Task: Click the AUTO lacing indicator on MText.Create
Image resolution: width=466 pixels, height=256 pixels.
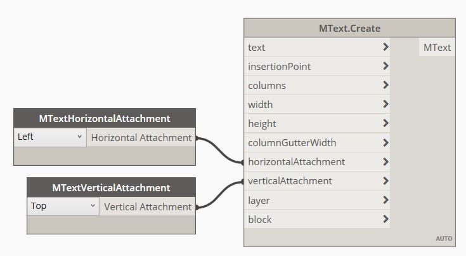Action: click(444, 239)
